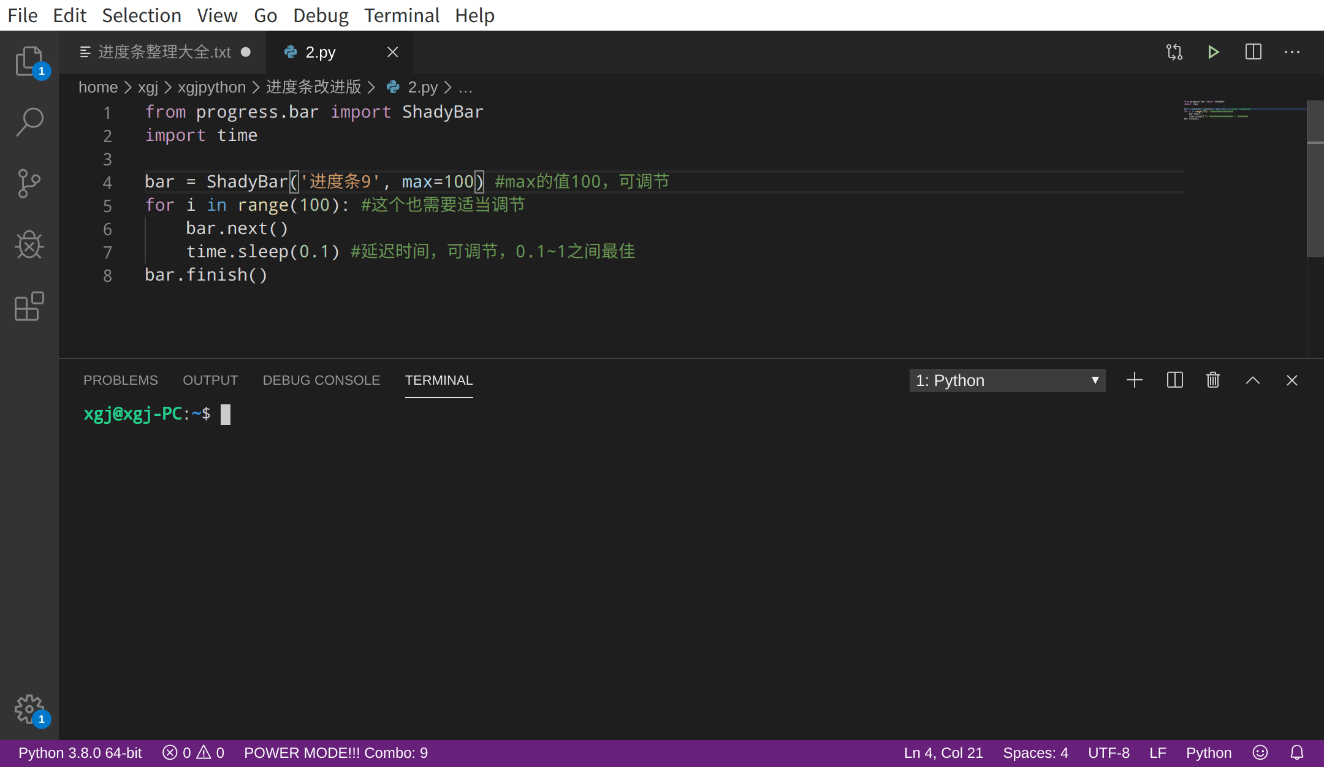The width and height of the screenshot is (1324, 767).
Task: Switch to the PROBLEMS tab
Action: (x=121, y=380)
